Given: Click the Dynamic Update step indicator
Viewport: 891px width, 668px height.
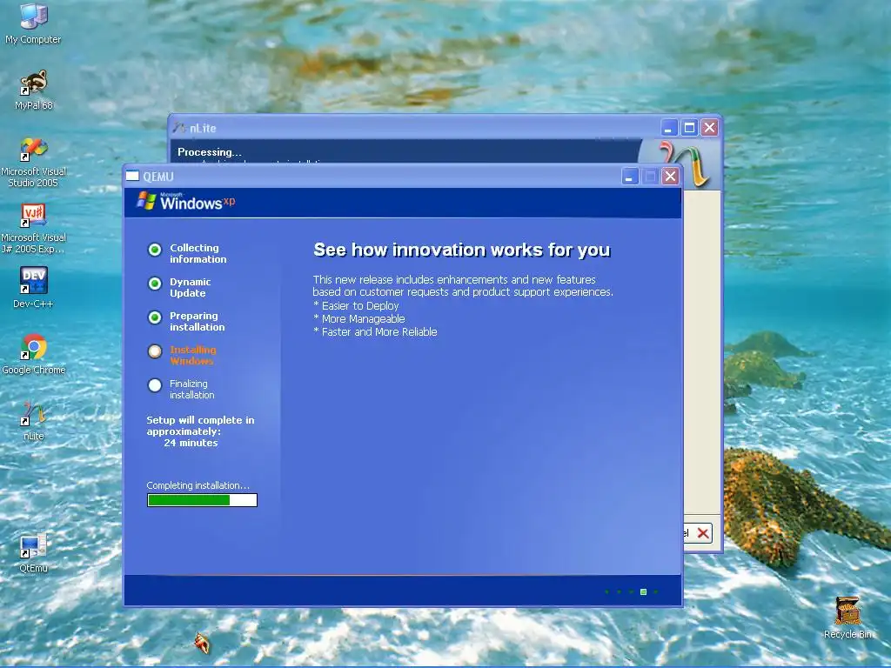Looking at the screenshot, I should coord(155,284).
